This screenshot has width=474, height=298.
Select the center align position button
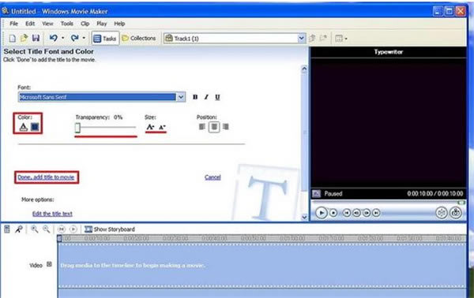pyautogui.click(x=214, y=127)
